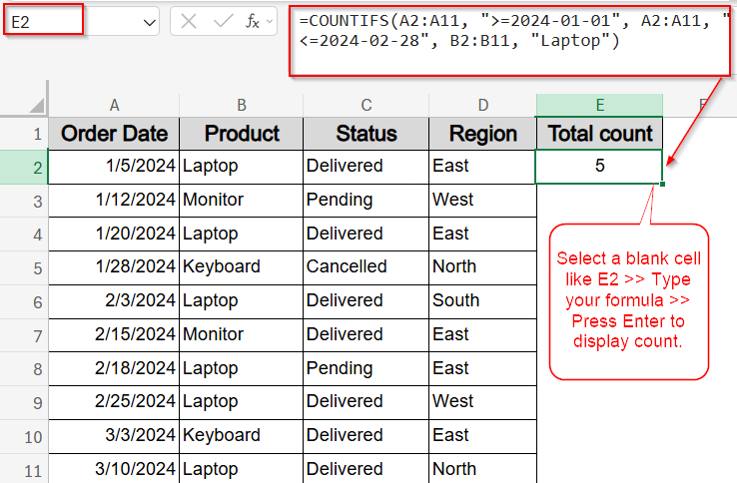This screenshot has height=483, width=737.
Task: Select the date cell 2/25/2024
Action: pos(114,402)
